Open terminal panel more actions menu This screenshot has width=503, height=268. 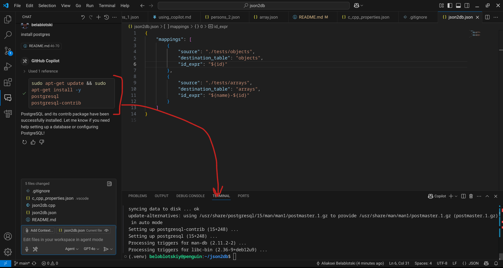[479, 196]
